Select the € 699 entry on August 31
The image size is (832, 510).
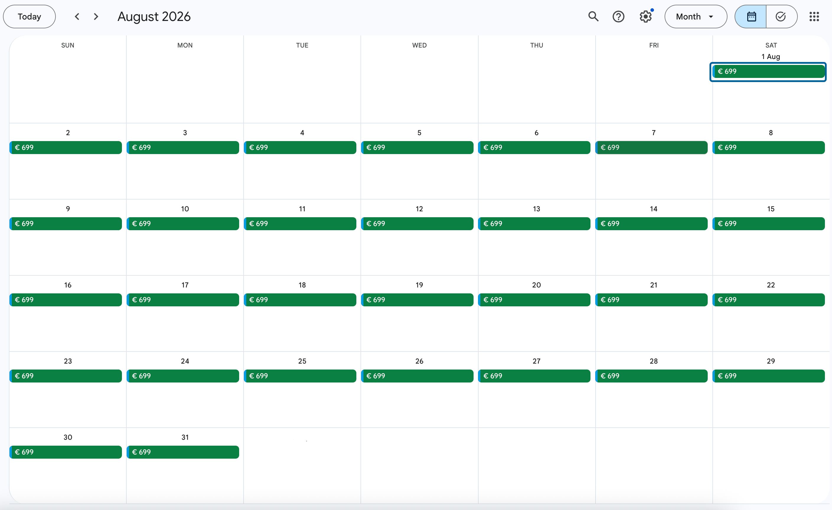(x=183, y=452)
